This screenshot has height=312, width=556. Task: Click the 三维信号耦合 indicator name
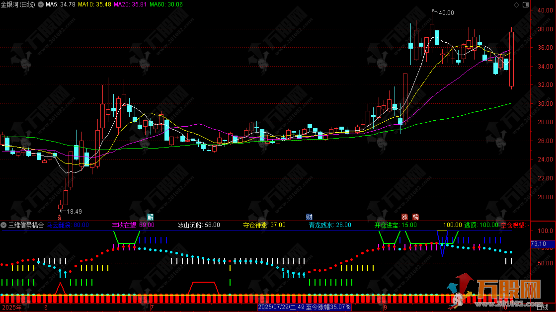pyautogui.click(x=26, y=225)
